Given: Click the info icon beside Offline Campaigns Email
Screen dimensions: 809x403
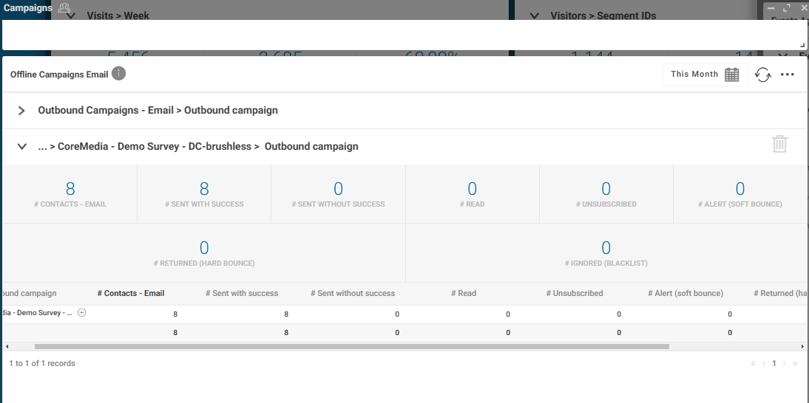Looking at the screenshot, I should [119, 74].
